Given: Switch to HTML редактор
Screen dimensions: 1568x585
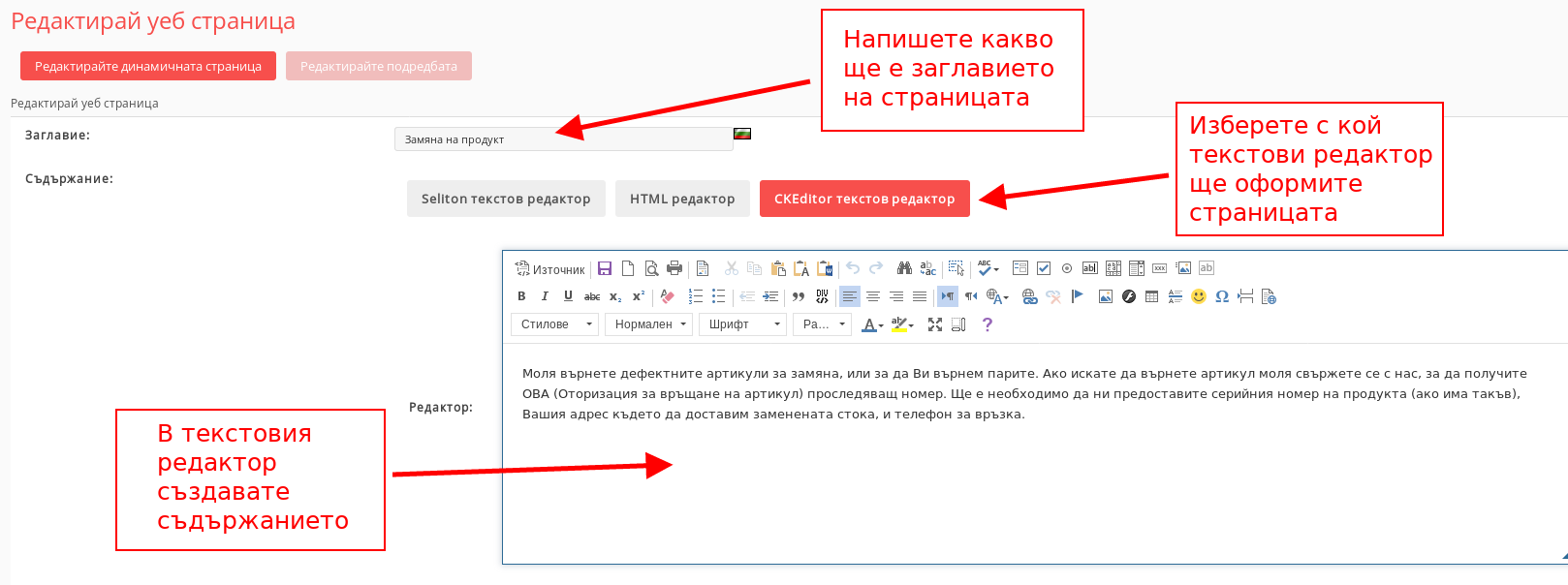Looking at the screenshot, I should tap(682, 199).
